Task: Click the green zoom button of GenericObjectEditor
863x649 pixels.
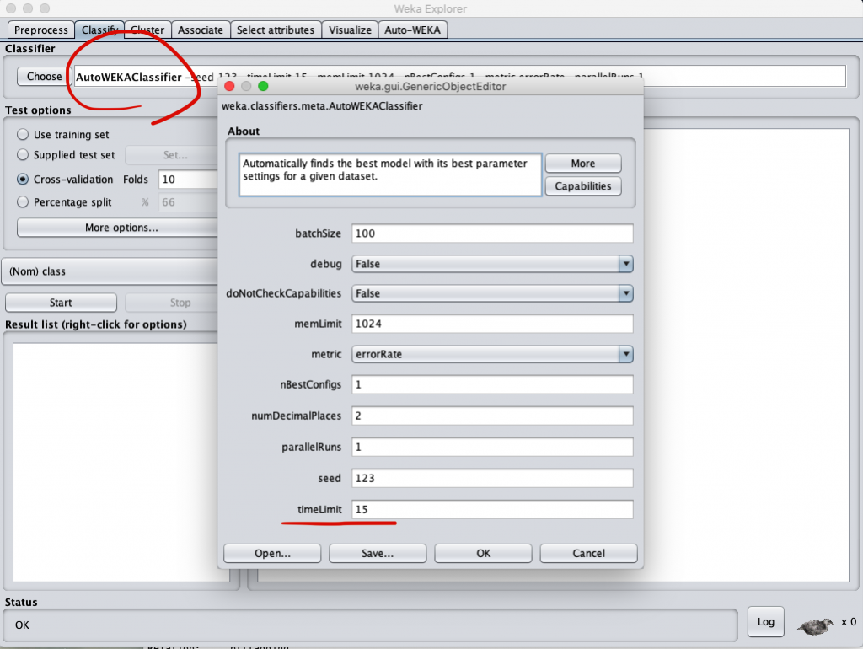Action: [x=263, y=86]
